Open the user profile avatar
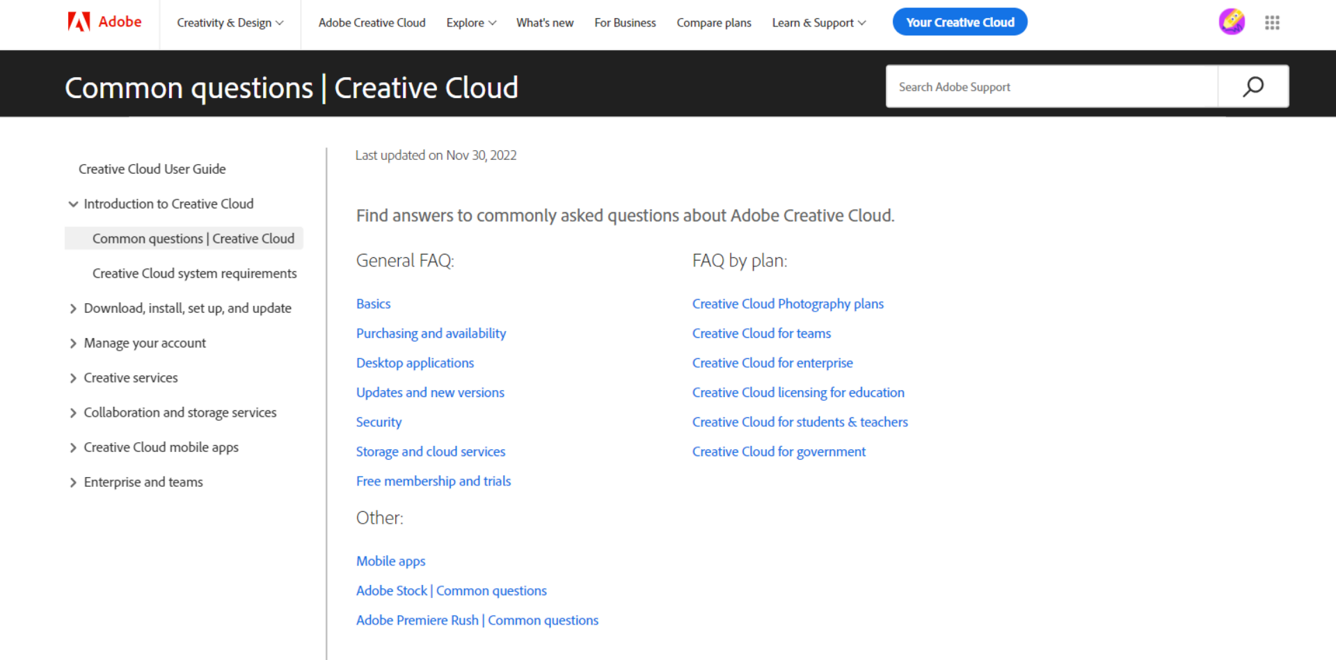1336x660 pixels. pyautogui.click(x=1232, y=22)
